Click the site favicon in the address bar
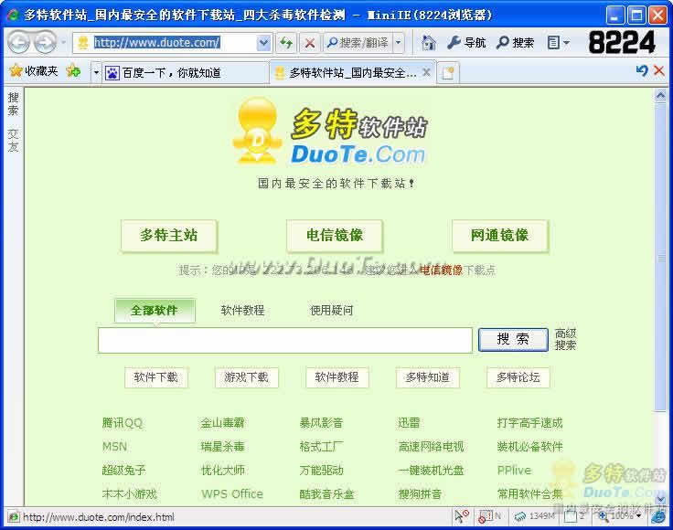Screen dimensions: 673x530 (82, 42)
